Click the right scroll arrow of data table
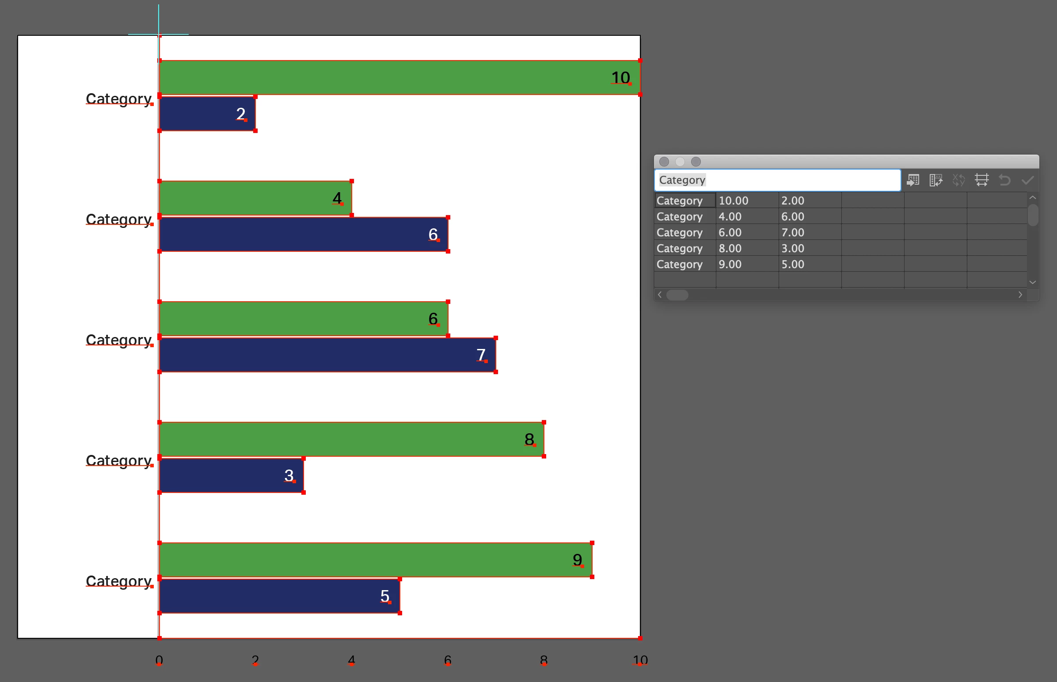The image size is (1057, 682). (x=1020, y=295)
